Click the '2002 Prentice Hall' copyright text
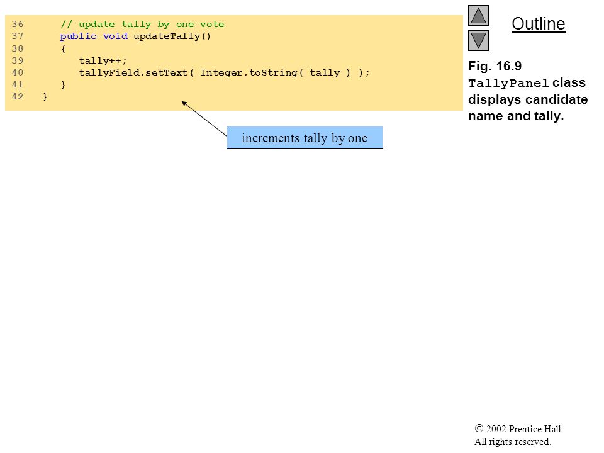The width and height of the screenshot is (604, 453). click(x=519, y=428)
